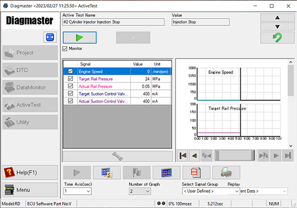297x208 pixels.
Task: Click the Target Rail Pressure graph
Action: click(x=239, y=120)
